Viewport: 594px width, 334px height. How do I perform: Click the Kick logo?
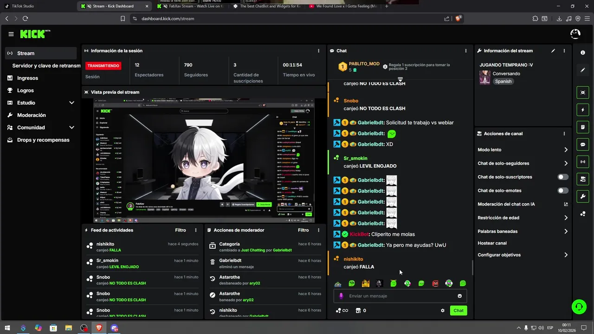click(x=35, y=34)
